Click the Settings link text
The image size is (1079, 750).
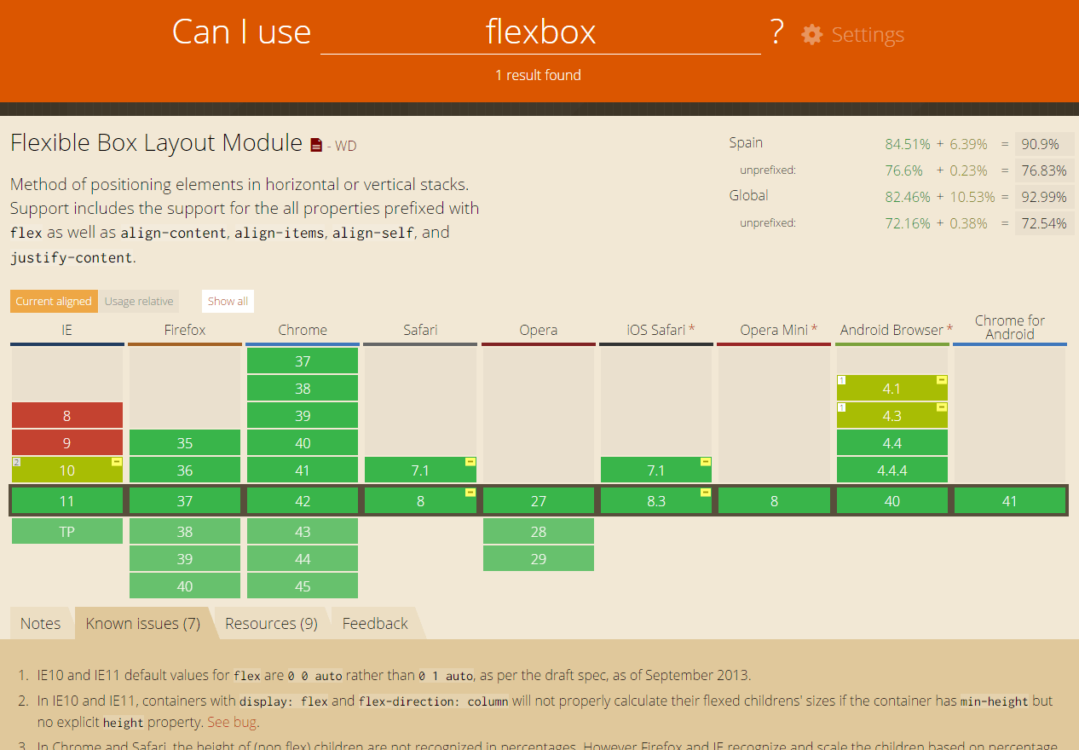(868, 35)
